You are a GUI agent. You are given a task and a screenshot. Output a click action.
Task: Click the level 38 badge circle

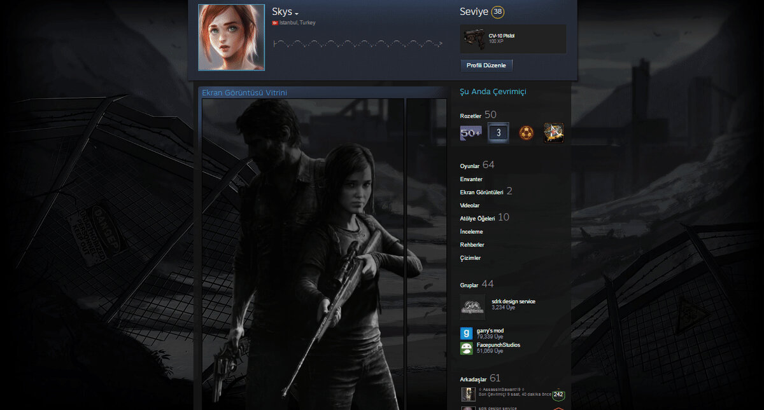[x=499, y=12]
